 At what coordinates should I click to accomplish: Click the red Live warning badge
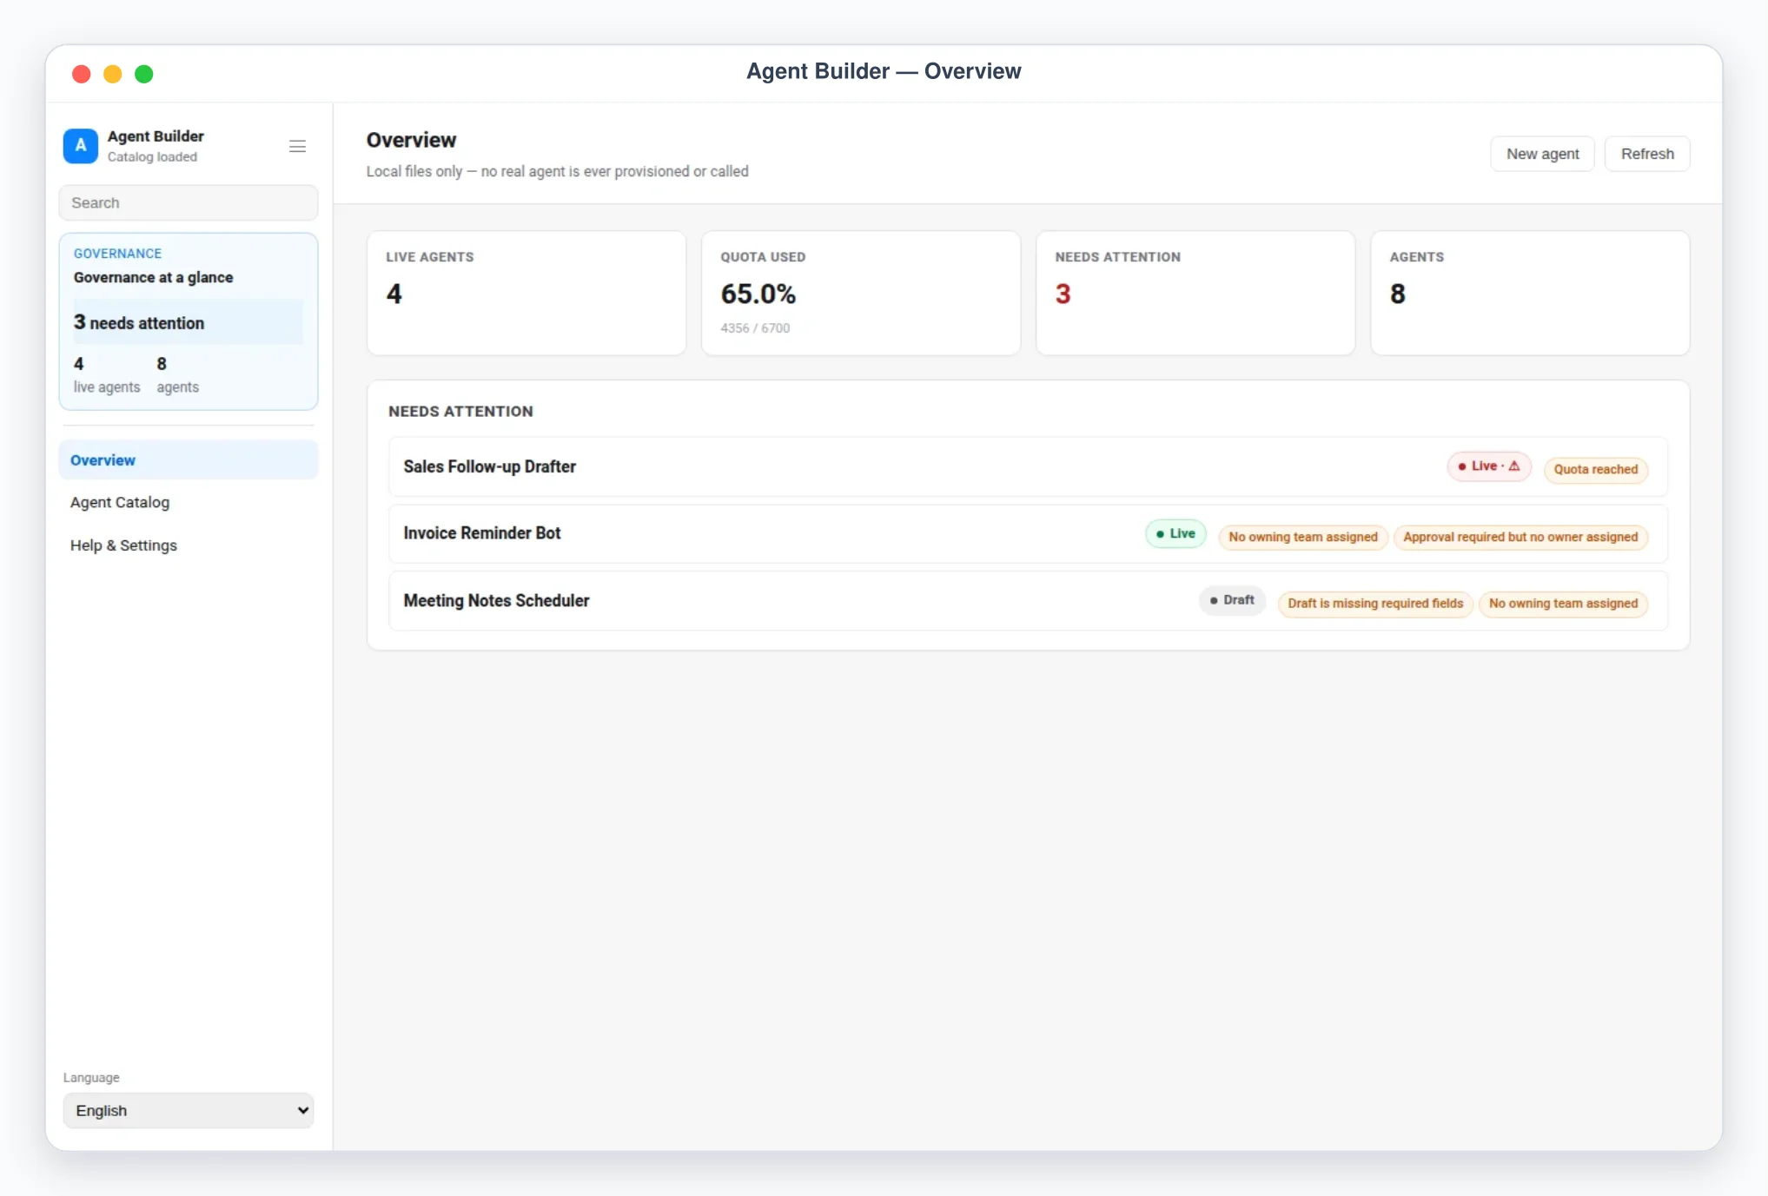tap(1488, 466)
